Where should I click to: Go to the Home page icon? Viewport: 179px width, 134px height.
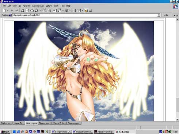(x=32, y=11)
